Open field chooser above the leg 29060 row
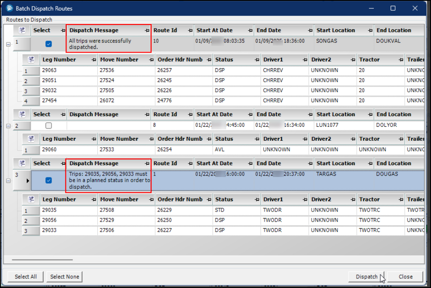 31,139
